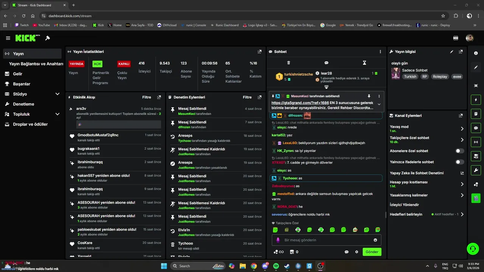Pop out the Yayın İstatistikleri panel
Screen dimensions: 484x272
point(259,52)
